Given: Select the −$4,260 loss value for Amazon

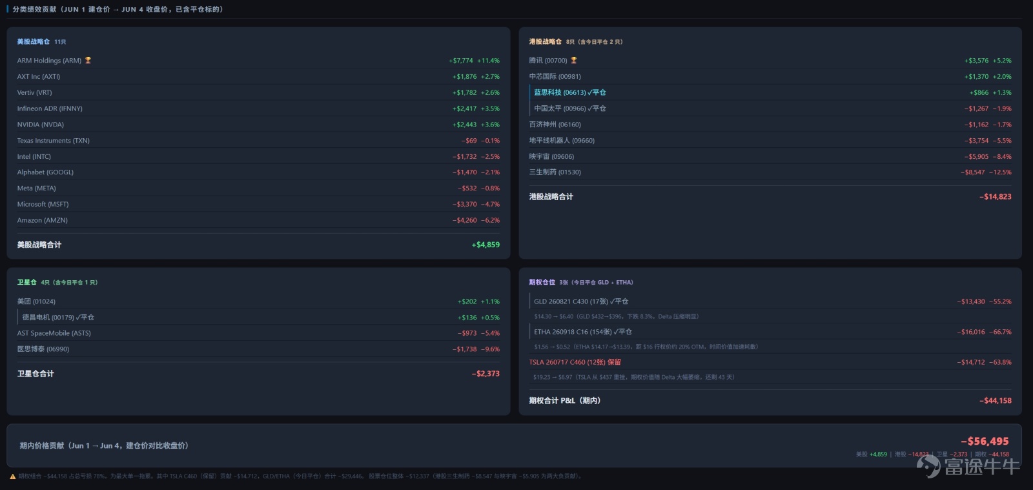Looking at the screenshot, I should click(x=465, y=220).
